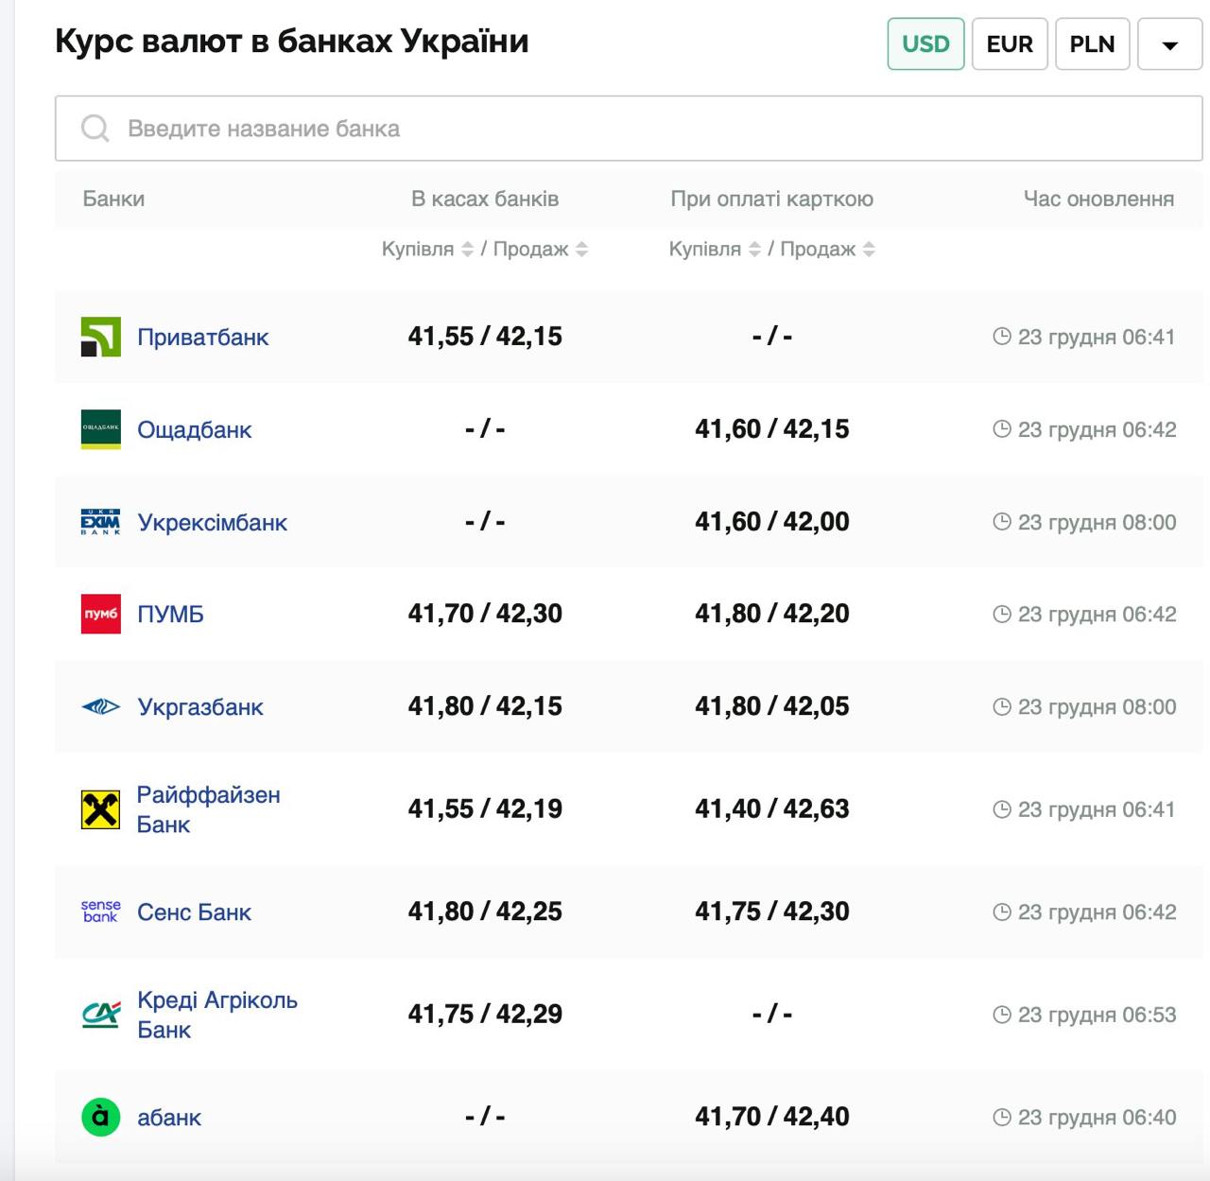Click the Oschadbank logo icon
Image resolution: width=1210 pixels, height=1181 pixels.
(100, 429)
